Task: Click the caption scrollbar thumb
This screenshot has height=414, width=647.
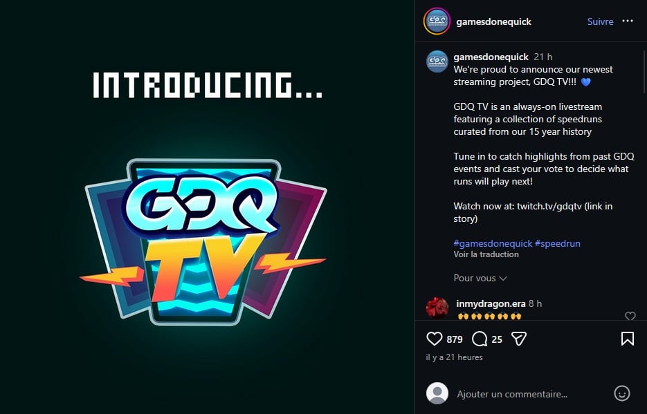Action: click(x=644, y=70)
